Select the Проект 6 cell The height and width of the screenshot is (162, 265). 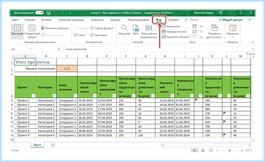pos(25,122)
